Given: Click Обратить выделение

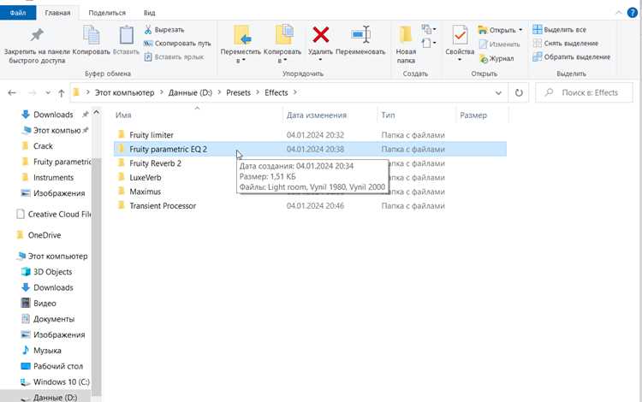Looking at the screenshot, I should coord(572,56).
